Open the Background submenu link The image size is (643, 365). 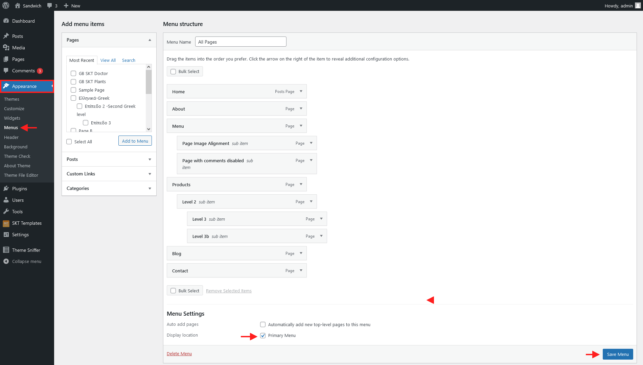pos(16,147)
